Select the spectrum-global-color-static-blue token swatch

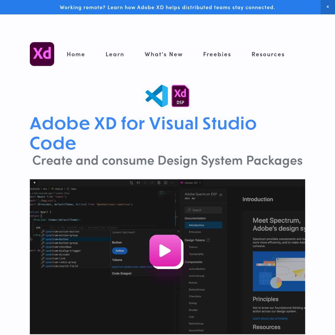132,267
